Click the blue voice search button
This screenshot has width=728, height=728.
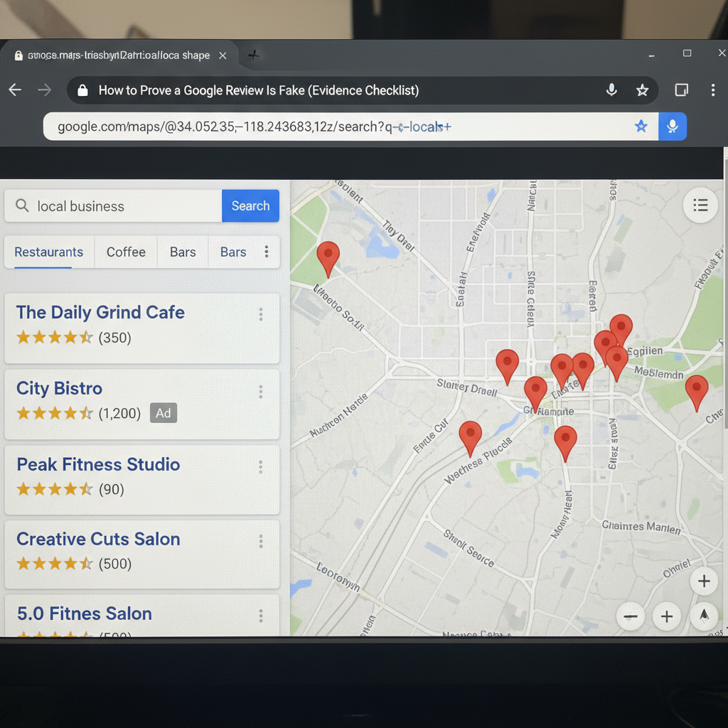pyautogui.click(x=673, y=127)
